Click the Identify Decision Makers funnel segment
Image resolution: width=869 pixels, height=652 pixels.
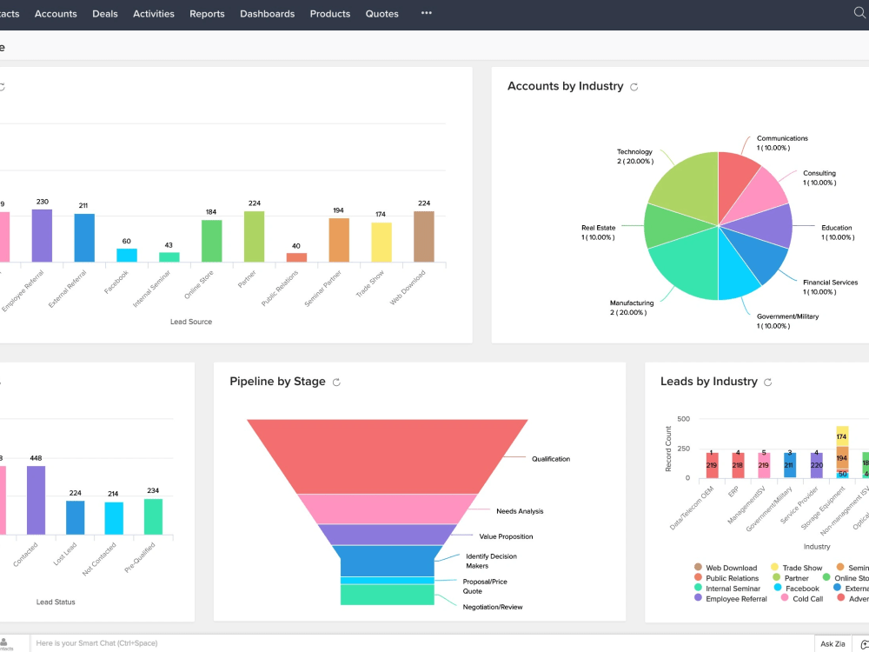tap(387, 561)
